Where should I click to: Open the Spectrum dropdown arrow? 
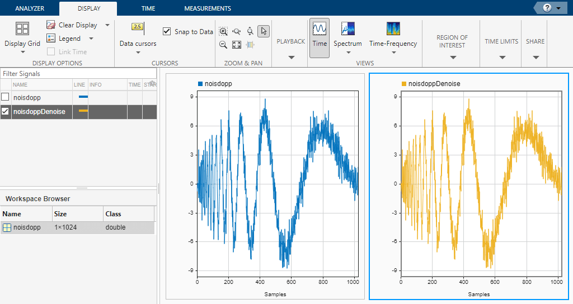tap(348, 53)
